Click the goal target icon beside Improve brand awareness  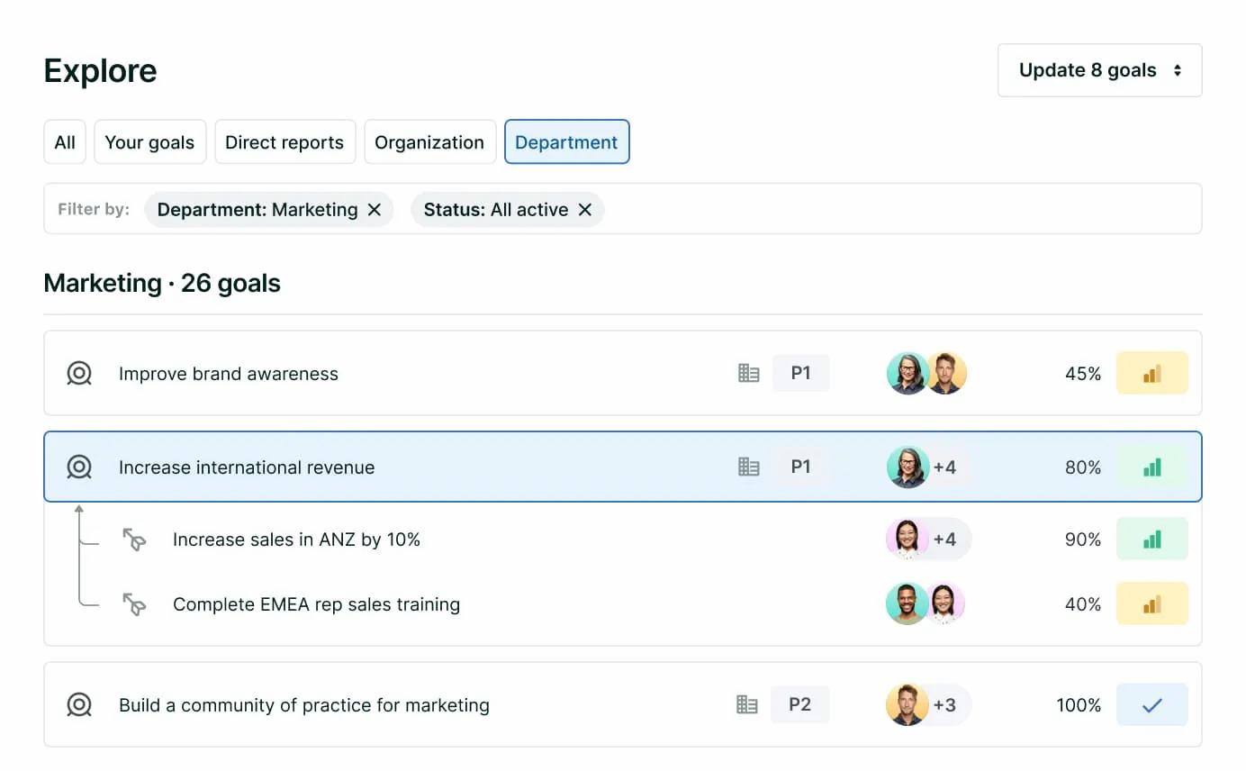tap(78, 373)
